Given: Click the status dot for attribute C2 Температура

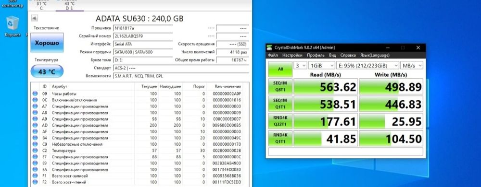Looking at the screenshot, I should pyautogui.click(x=35, y=151).
